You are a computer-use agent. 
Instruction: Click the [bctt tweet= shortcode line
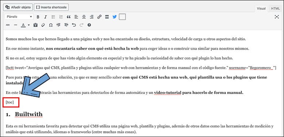(141, 68)
